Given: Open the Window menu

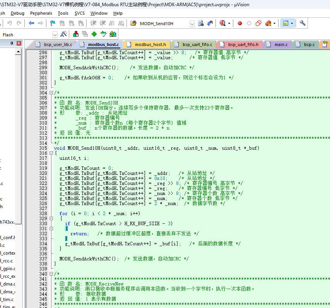Looking at the screenshot, I should click(99, 13).
